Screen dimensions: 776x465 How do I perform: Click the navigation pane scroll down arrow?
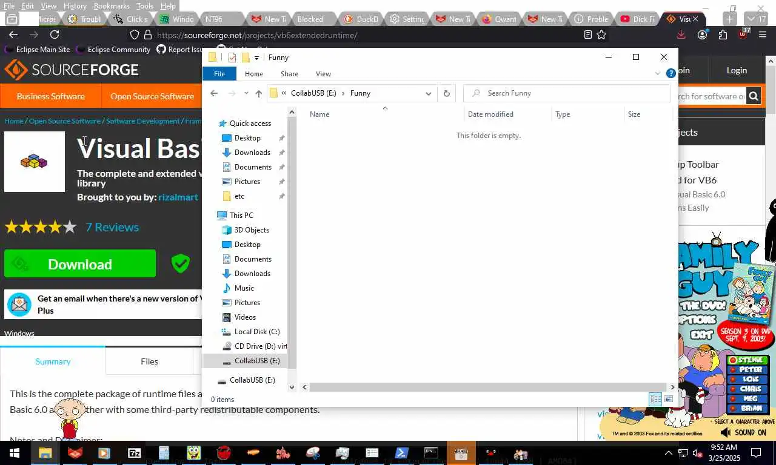tap(292, 387)
